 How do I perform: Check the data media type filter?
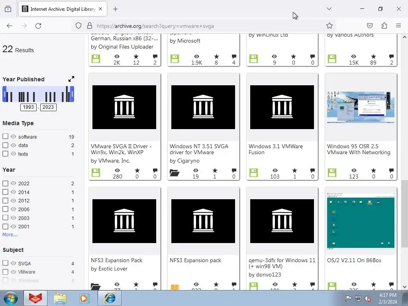coord(5,145)
